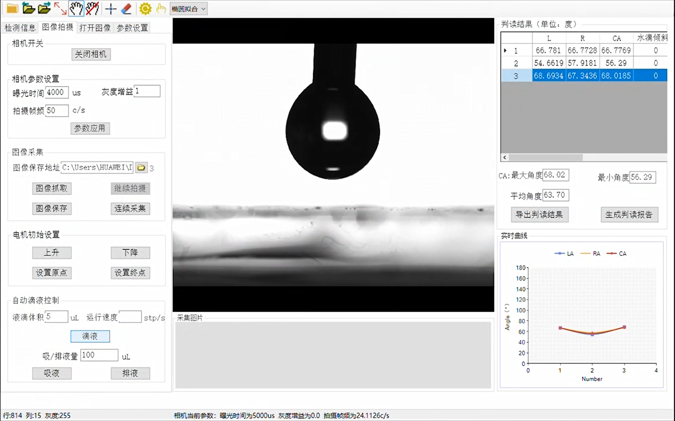The image size is (675, 421).
Task: Click the 曝光时间 exposure time input field
Action: click(57, 92)
